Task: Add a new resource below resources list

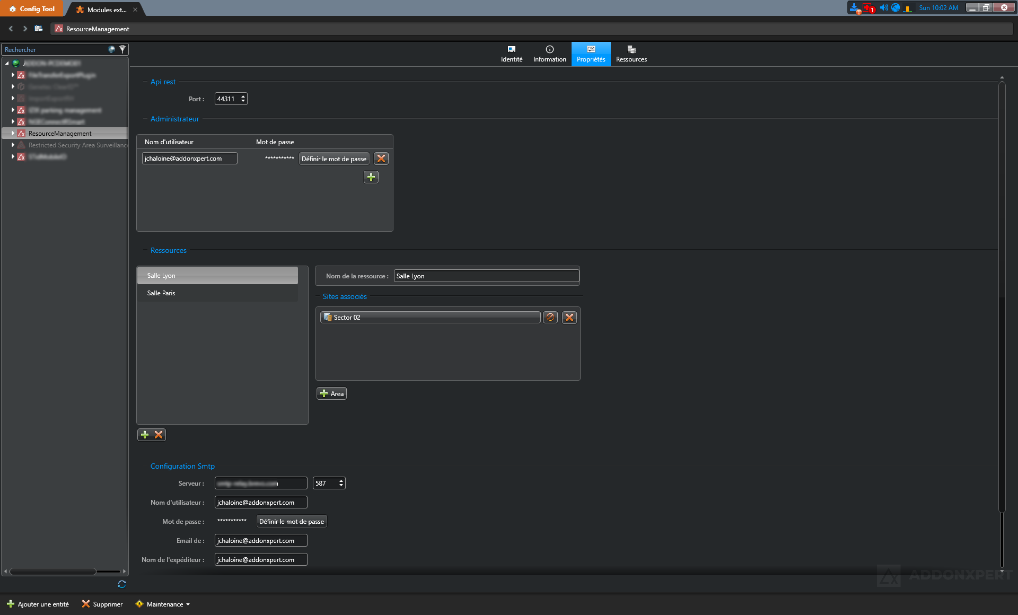Action: [x=145, y=435]
